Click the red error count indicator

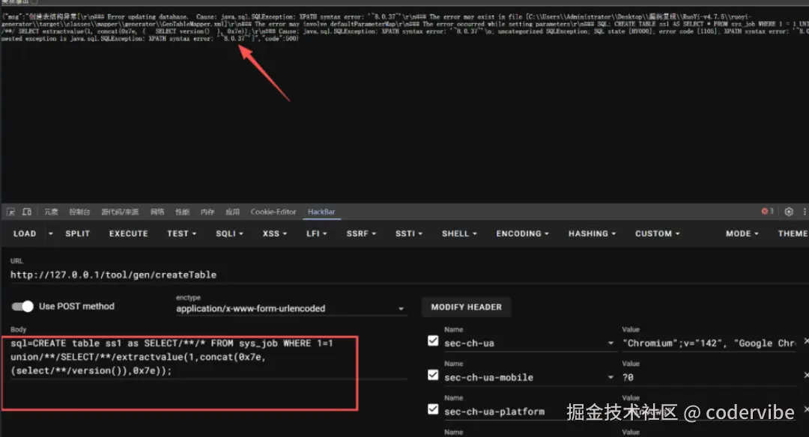(x=767, y=211)
